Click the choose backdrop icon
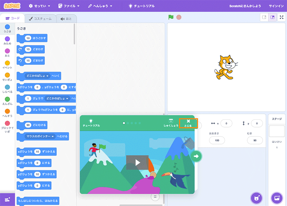 (277, 198)
